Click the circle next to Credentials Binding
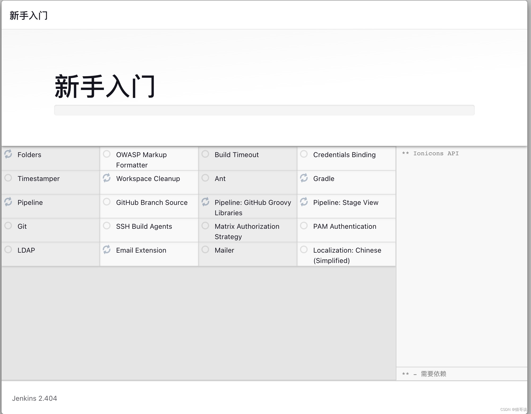This screenshot has width=531, height=414. pyautogui.click(x=304, y=154)
